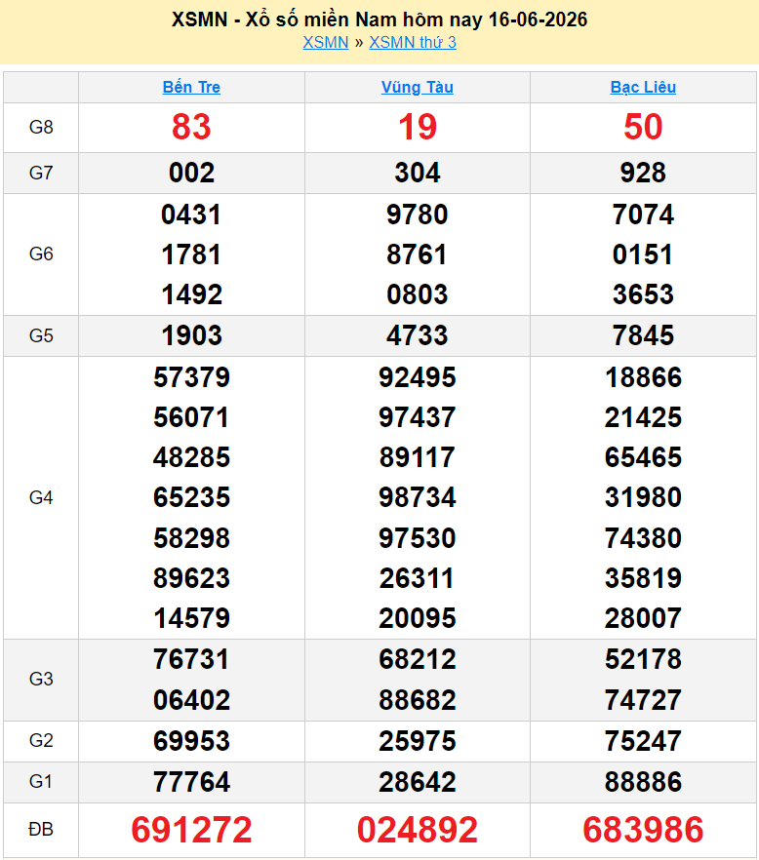Viewport: 759px width, 860px height.
Task: Click Bạc Liêu special prize 683986
Action: [643, 829]
